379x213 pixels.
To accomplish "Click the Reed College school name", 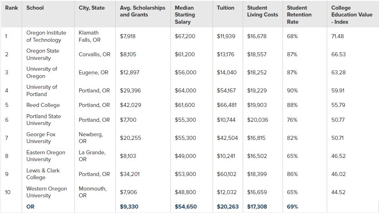I will coord(43,105).
